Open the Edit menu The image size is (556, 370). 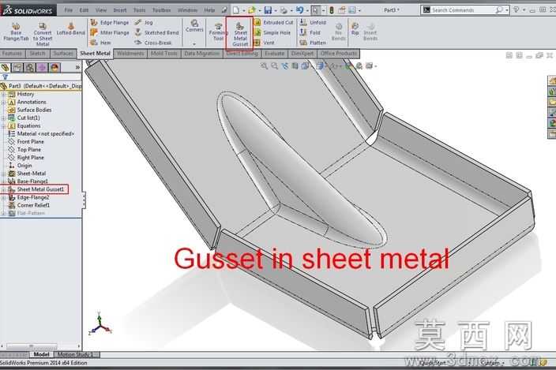(84, 10)
